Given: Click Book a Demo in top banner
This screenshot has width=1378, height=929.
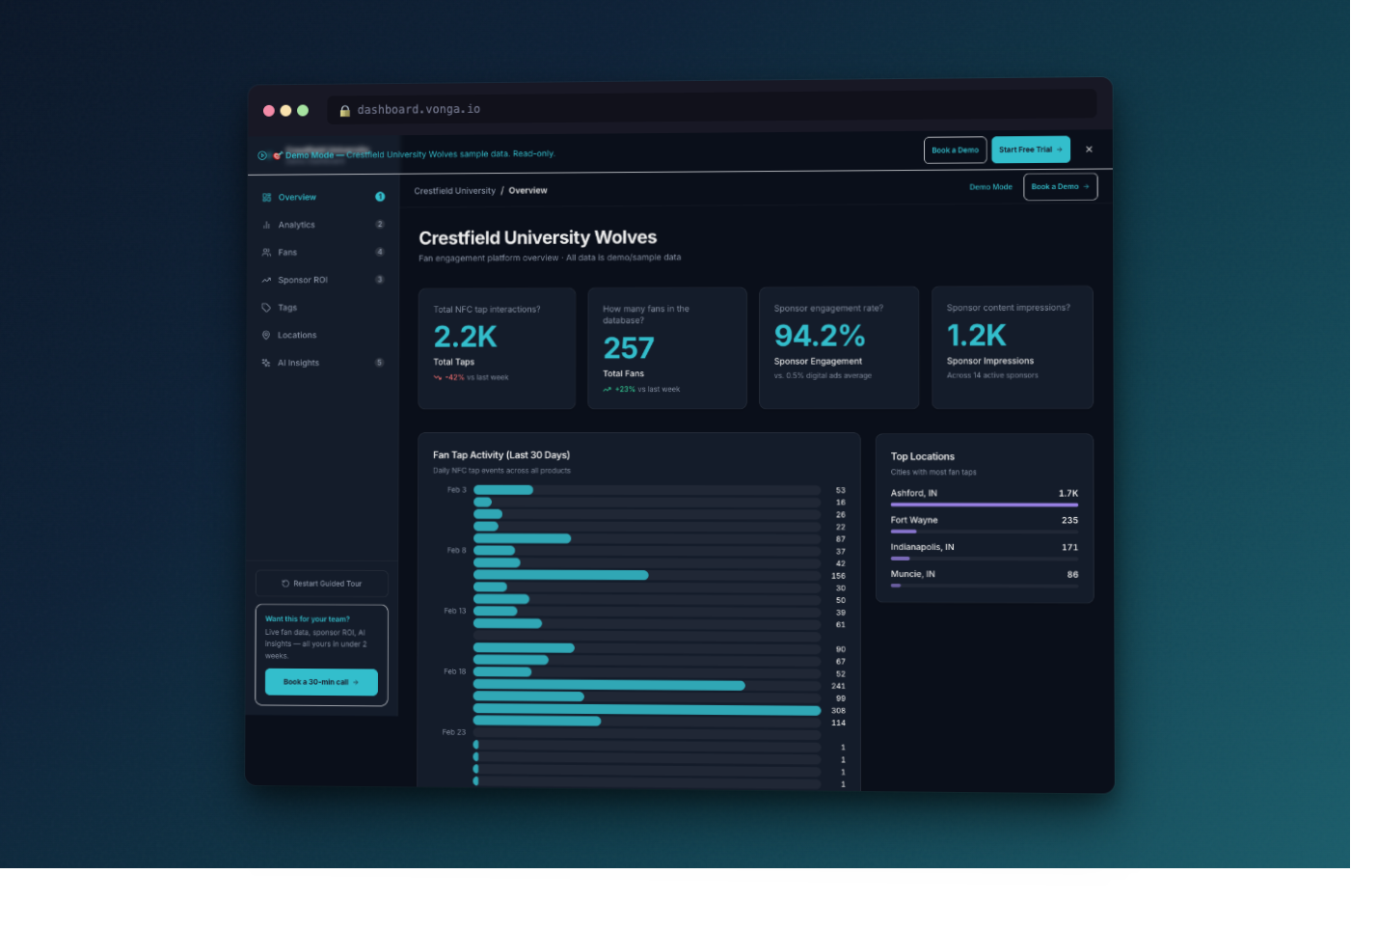Looking at the screenshot, I should [956, 150].
